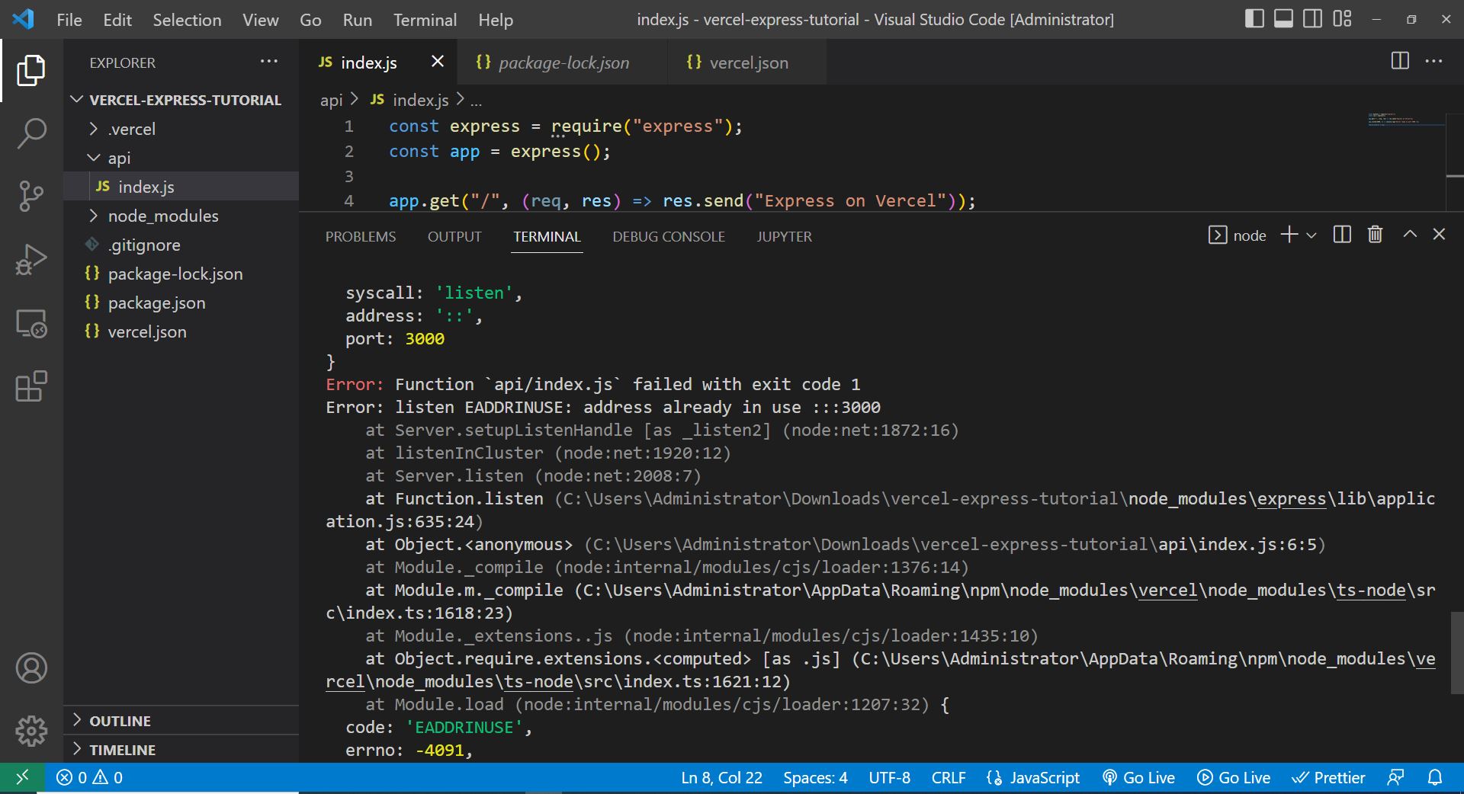
Task: Open Explorer views and more actions
Action: [x=269, y=62]
